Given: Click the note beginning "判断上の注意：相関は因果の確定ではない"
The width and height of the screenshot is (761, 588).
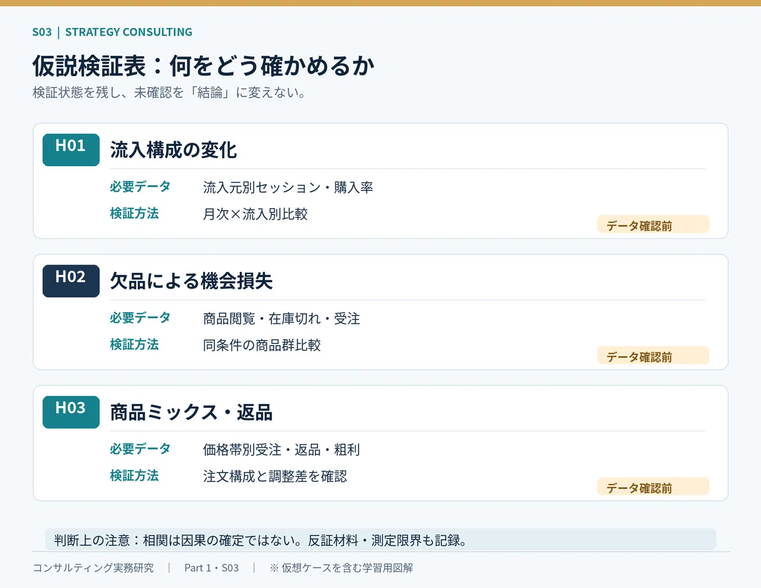Looking at the screenshot, I should 380,540.
